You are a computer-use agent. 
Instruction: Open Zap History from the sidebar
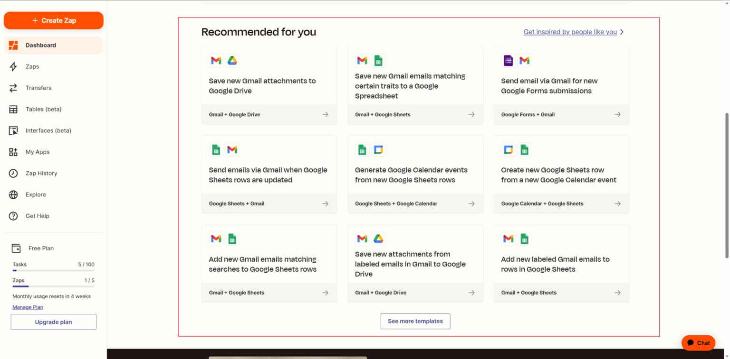click(x=14, y=173)
